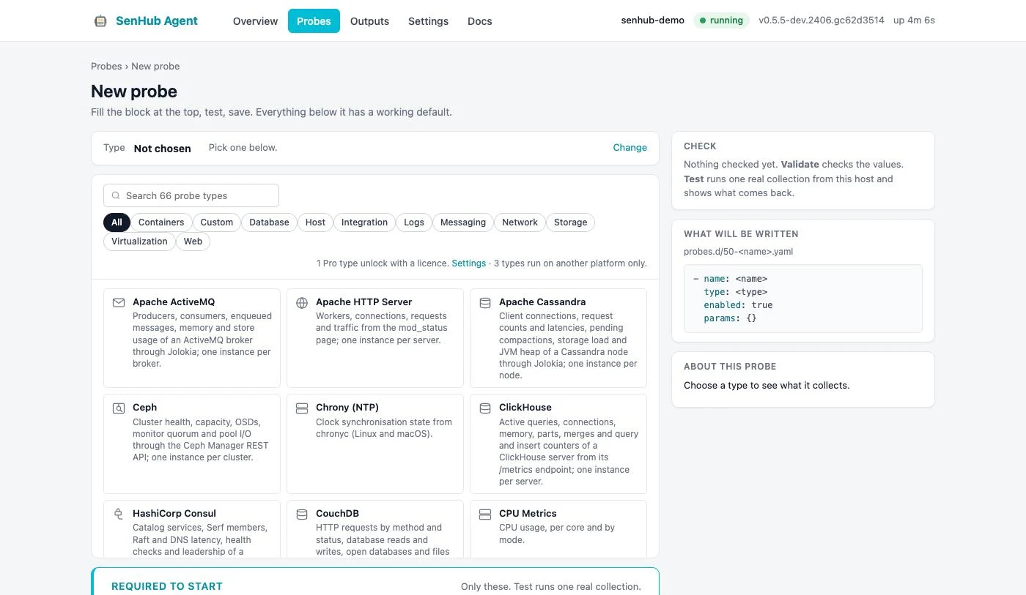Viewport: 1026px width, 595px height.
Task: Filter probe types by Logs
Action: [x=414, y=222]
